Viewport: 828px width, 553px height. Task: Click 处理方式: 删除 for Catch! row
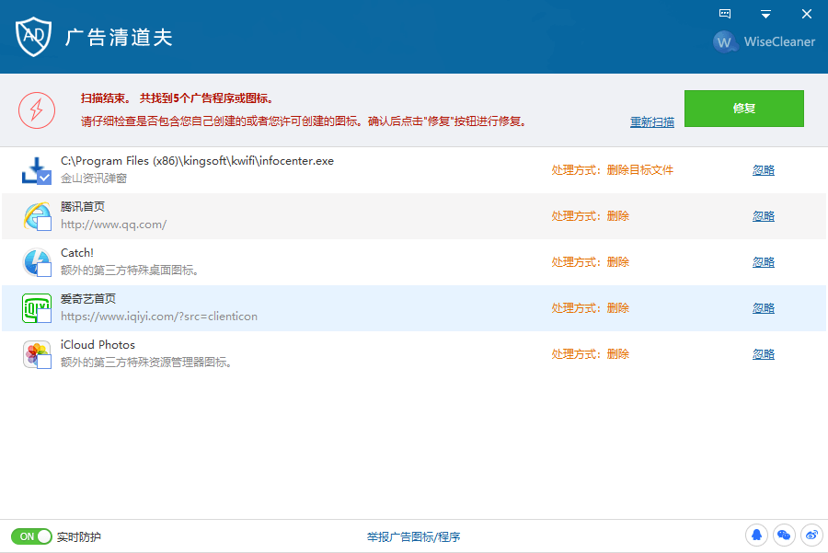[591, 262]
